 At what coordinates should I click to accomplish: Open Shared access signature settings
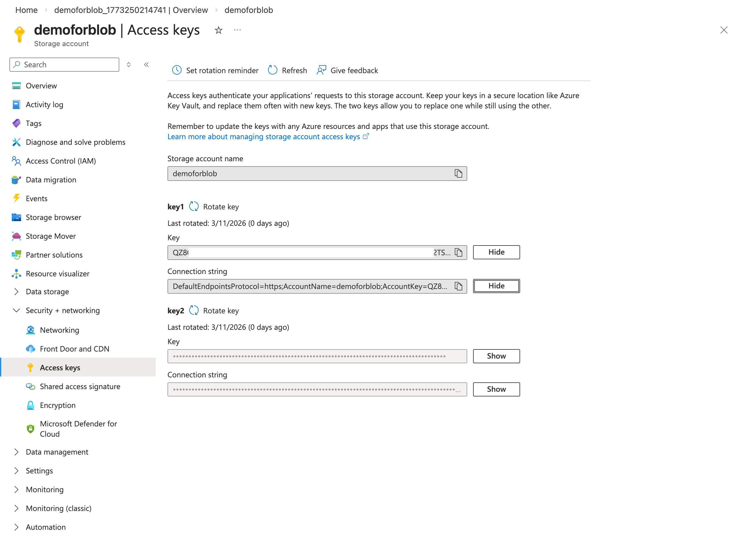(80, 386)
